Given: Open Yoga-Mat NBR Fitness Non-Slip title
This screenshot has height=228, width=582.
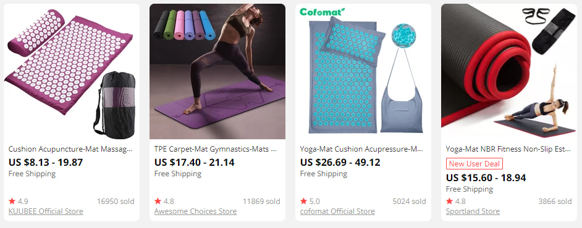Looking at the screenshot, I should (x=508, y=149).
